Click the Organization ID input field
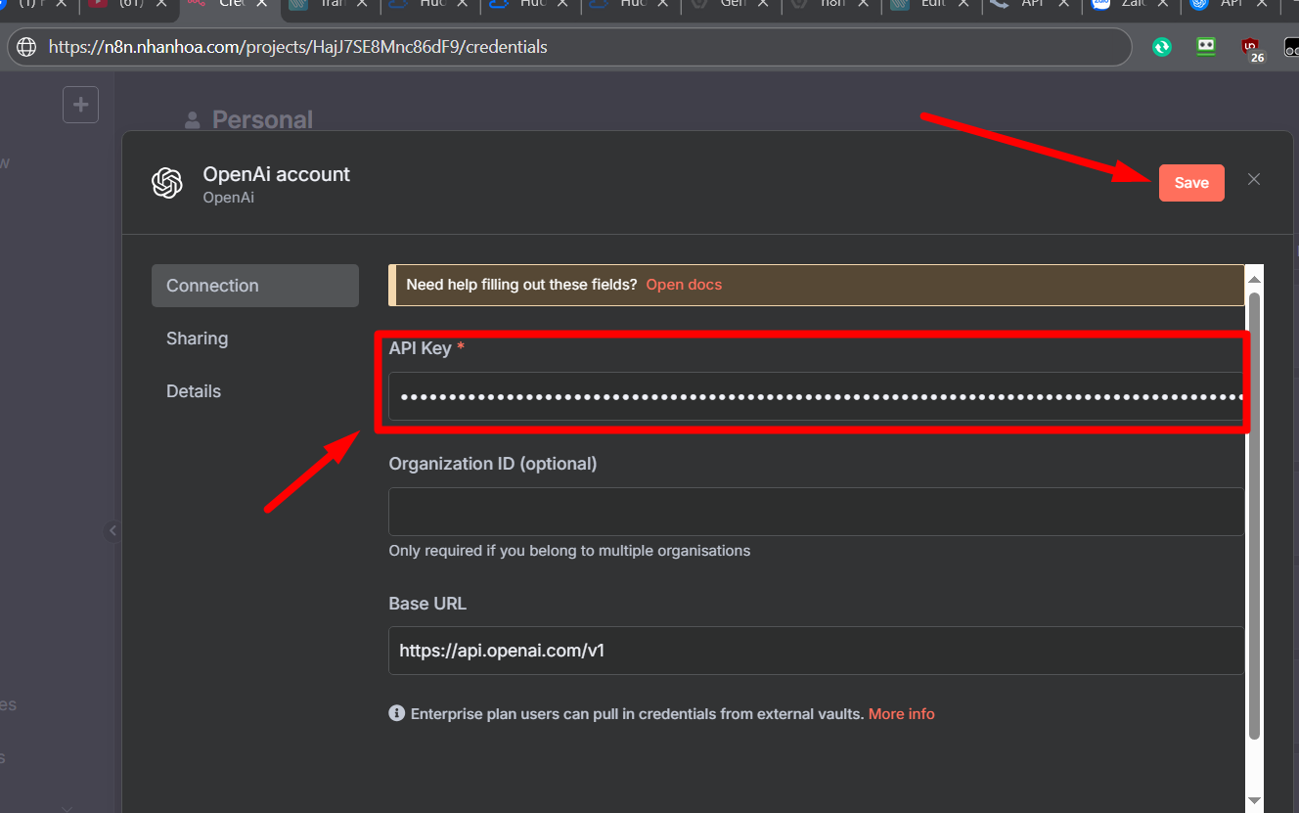 [816, 512]
